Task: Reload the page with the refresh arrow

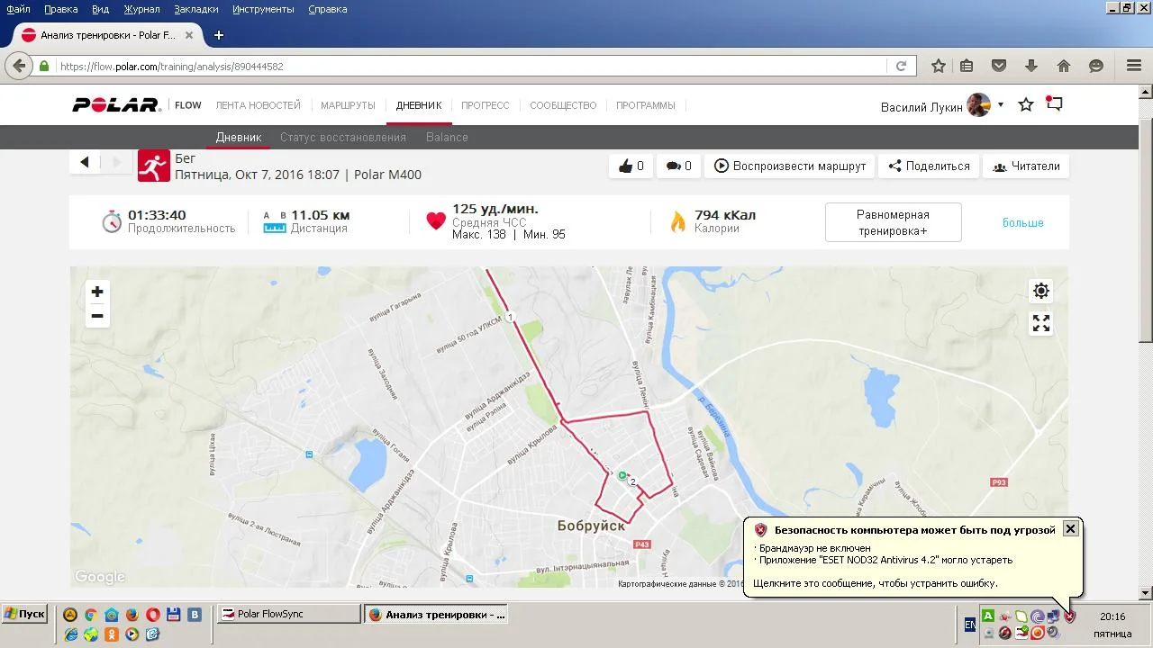Action: tap(901, 66)
